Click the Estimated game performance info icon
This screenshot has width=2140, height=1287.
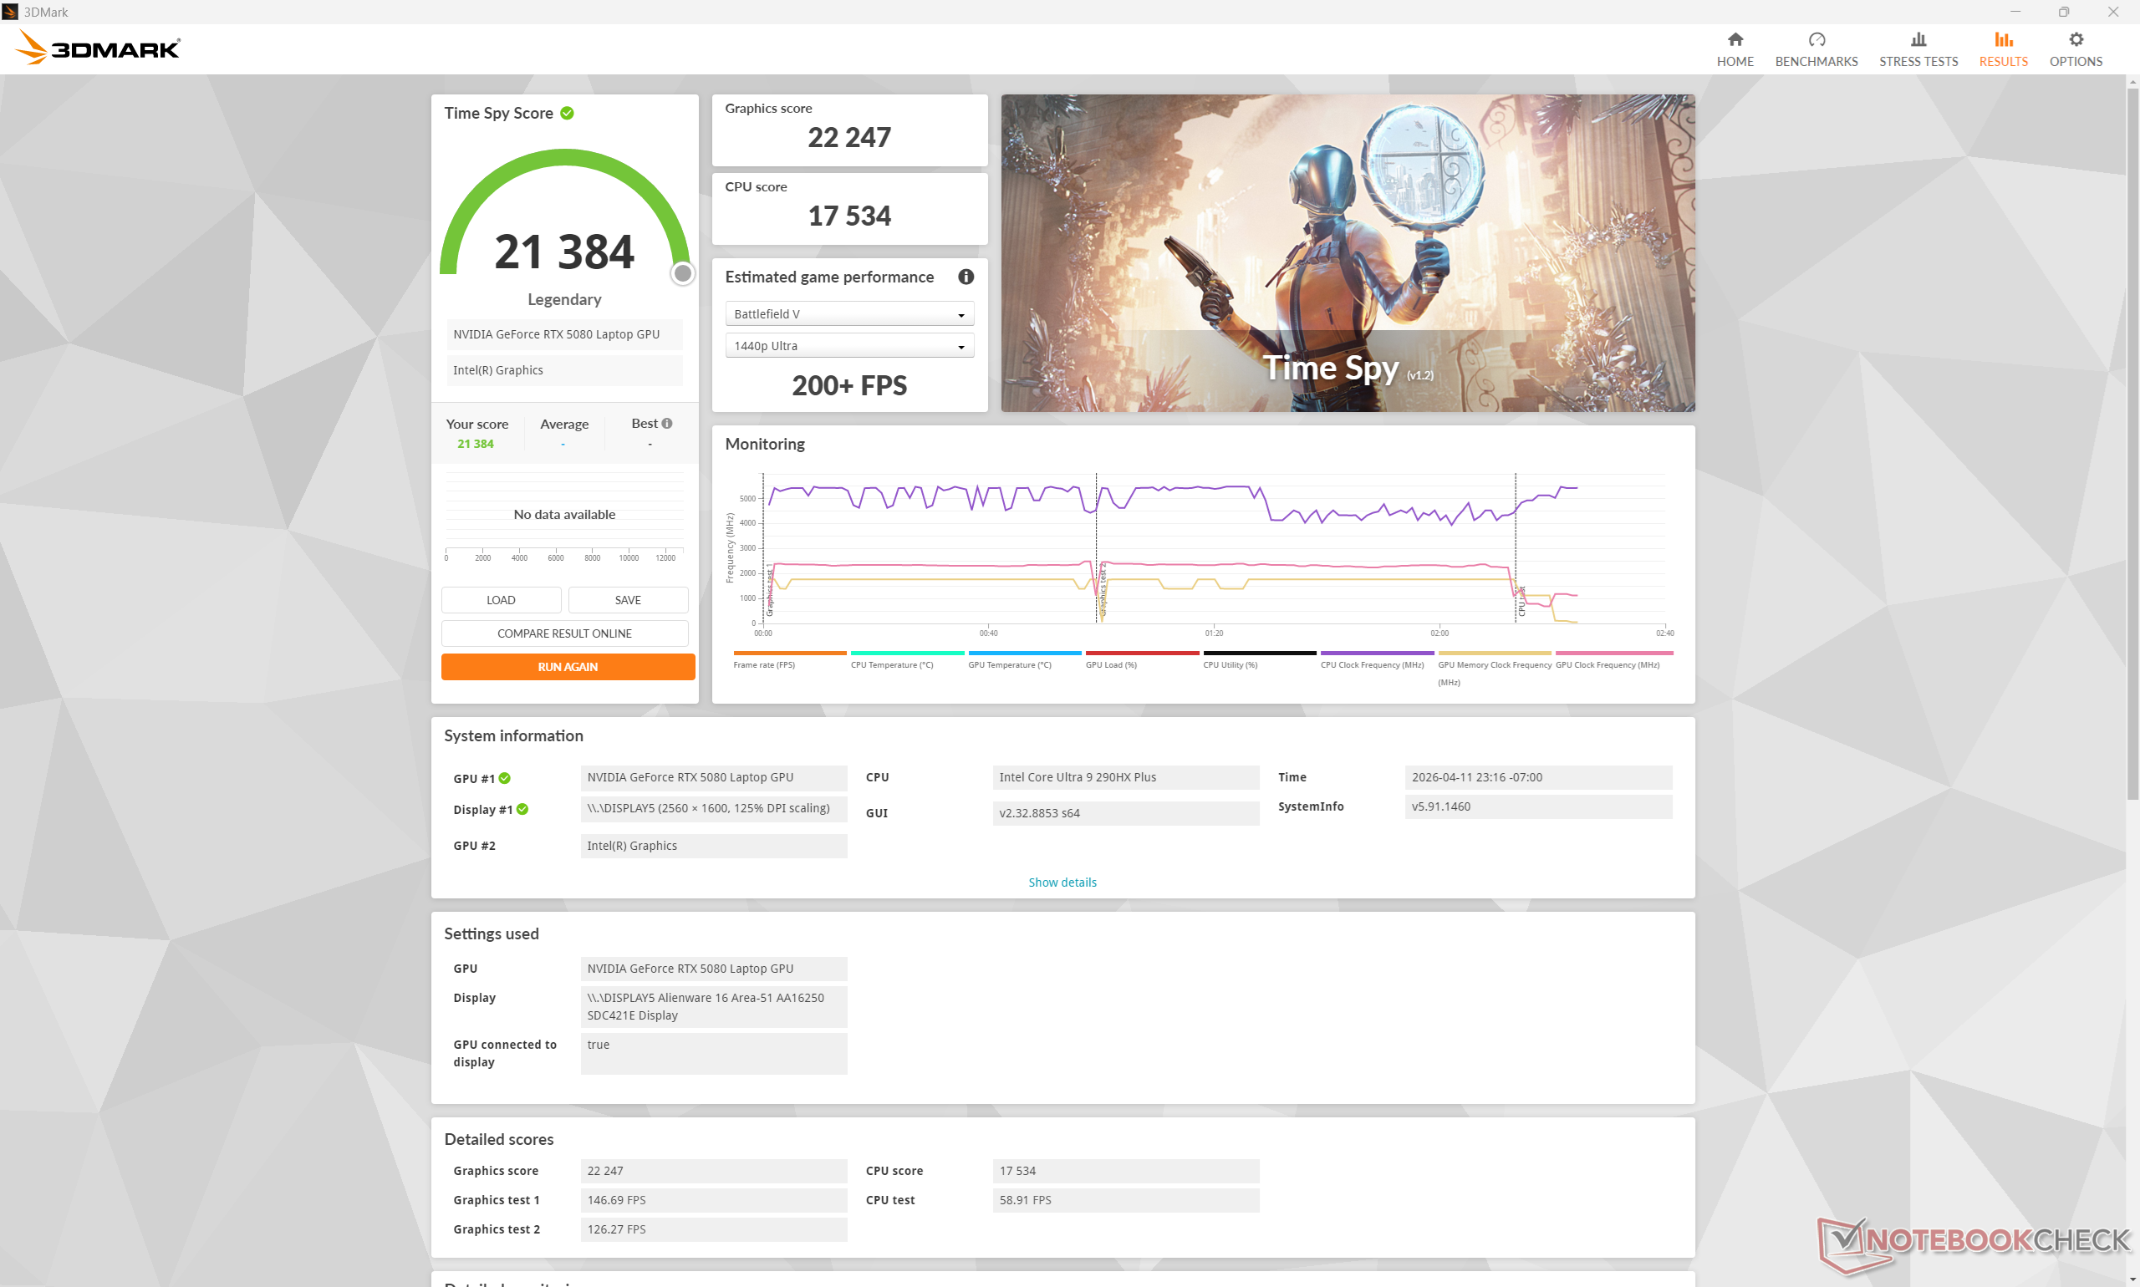pos(966,277)
